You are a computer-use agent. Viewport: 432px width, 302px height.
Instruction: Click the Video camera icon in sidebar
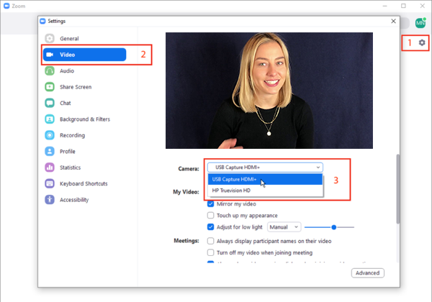click(x=50, y=55)
